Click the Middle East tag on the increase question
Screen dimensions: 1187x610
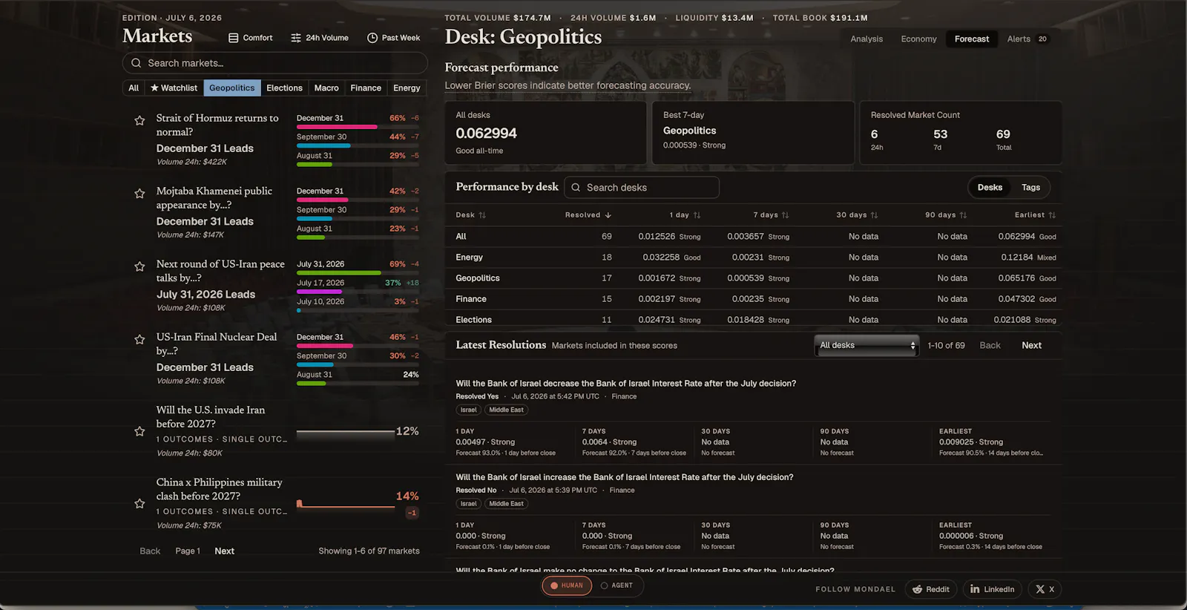(506, 504)
